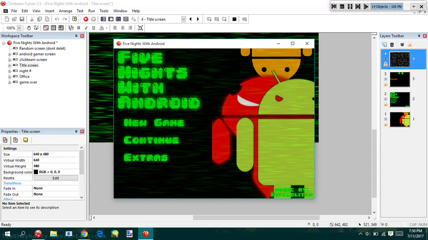Open the Frame Editor icon

click(x=111, y=19)
